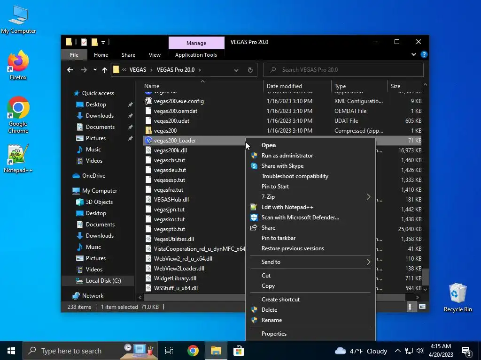Click the weather 47°F Cloudy widget
Screen dimensions: 481x360
click(361, 351)
